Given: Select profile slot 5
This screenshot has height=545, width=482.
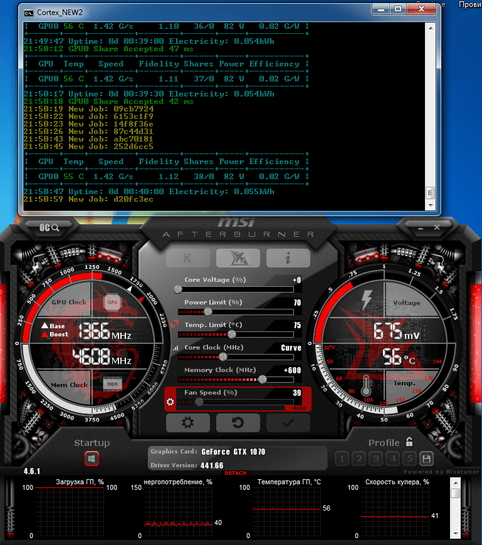Looking at the screenshot, I should pyautogui.click(x=409, y=459).
